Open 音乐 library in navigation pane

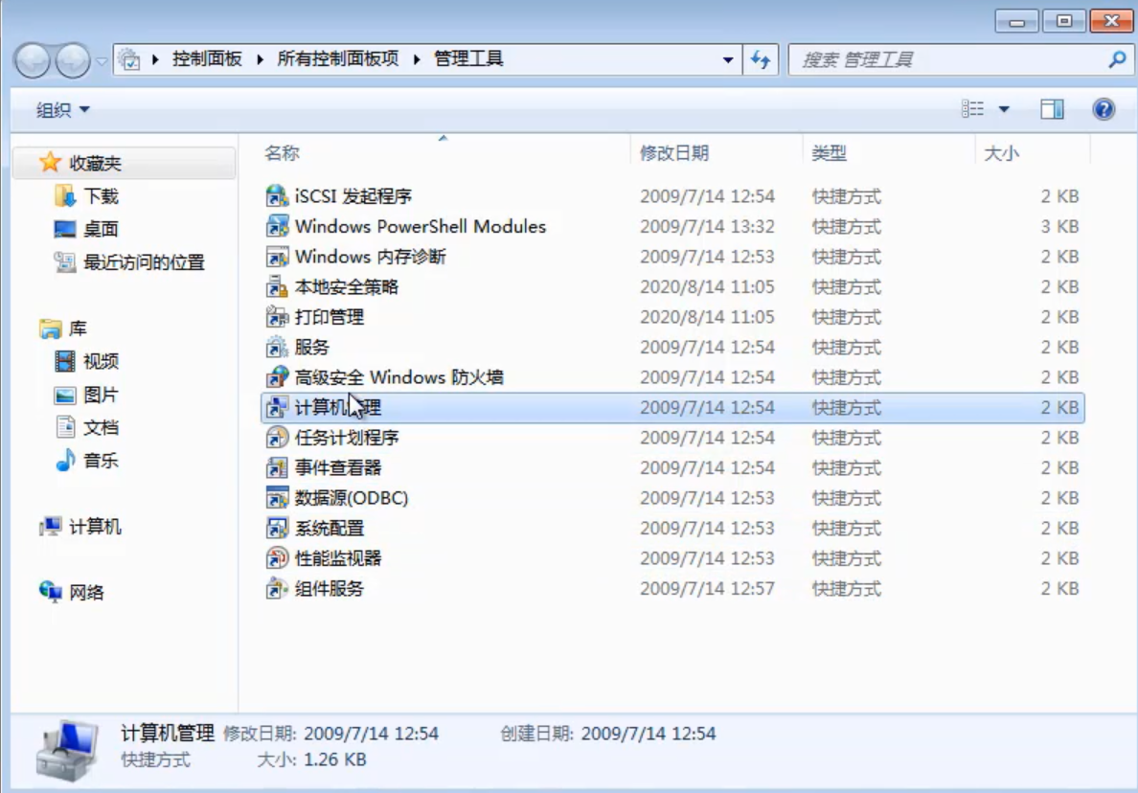pos(101,460)
